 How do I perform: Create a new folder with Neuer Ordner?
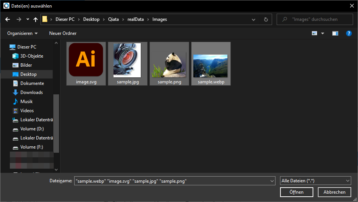point(63,33)
